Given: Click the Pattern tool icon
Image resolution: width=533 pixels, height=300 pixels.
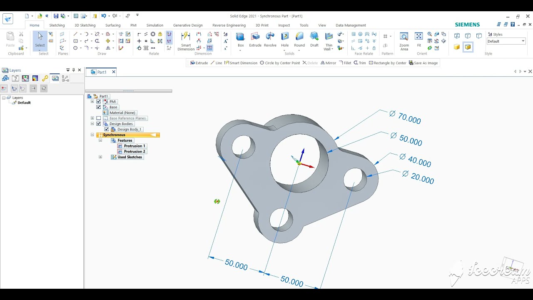Looking at the screenshot, I should click(385, 36).
